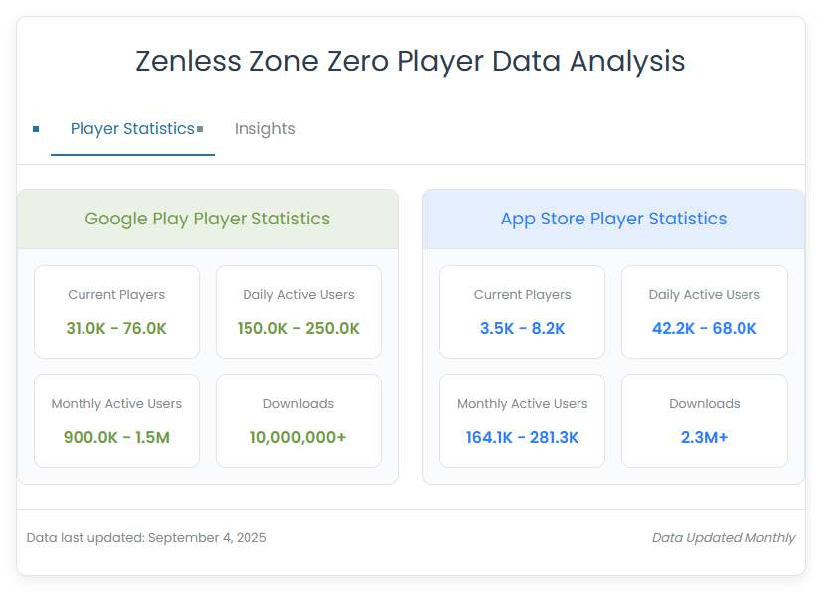Click the 164.1K - 281.3K monthly users value
Image resolution: width=826 pixels, height=592 pixels.
tap(522, 437)
